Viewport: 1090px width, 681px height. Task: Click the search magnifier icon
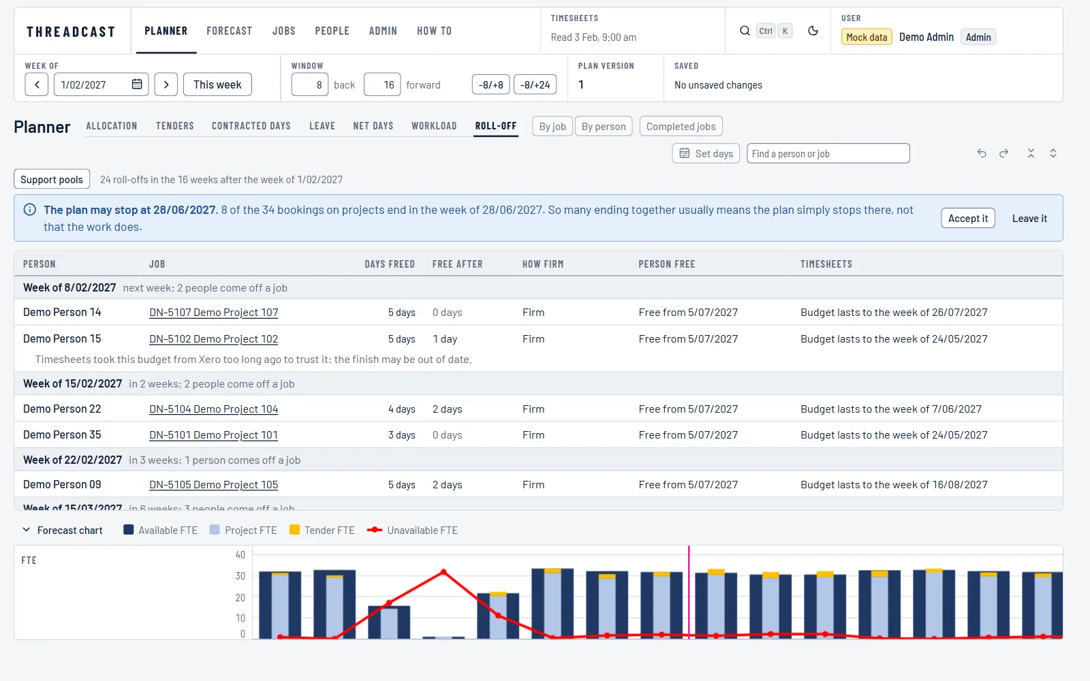click(x=745, y=31)
